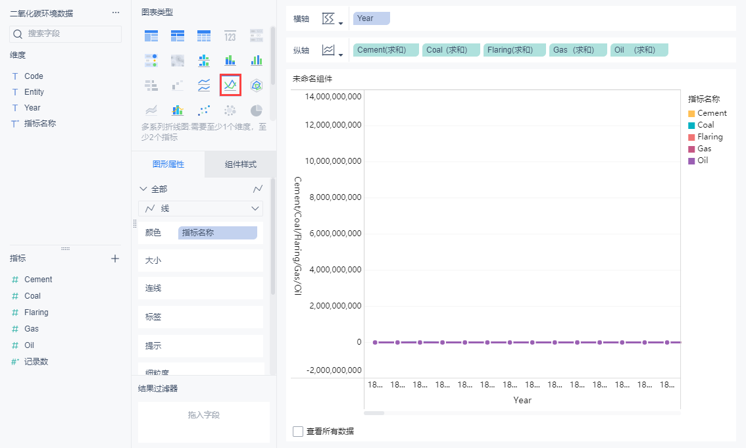The image size is (746, 448).
Task: Select the 记录数 indicator field
Action: pyautogui.click(x=36, y=362)
